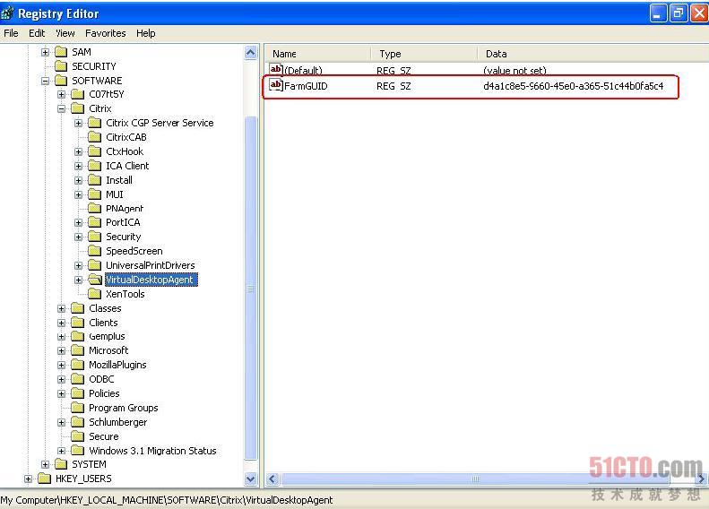
Task: Click the Secure folder icon
Action: [78, 436]
